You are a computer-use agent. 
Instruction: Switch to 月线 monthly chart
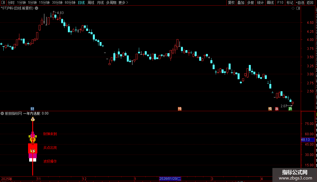[x=100, y=3]
